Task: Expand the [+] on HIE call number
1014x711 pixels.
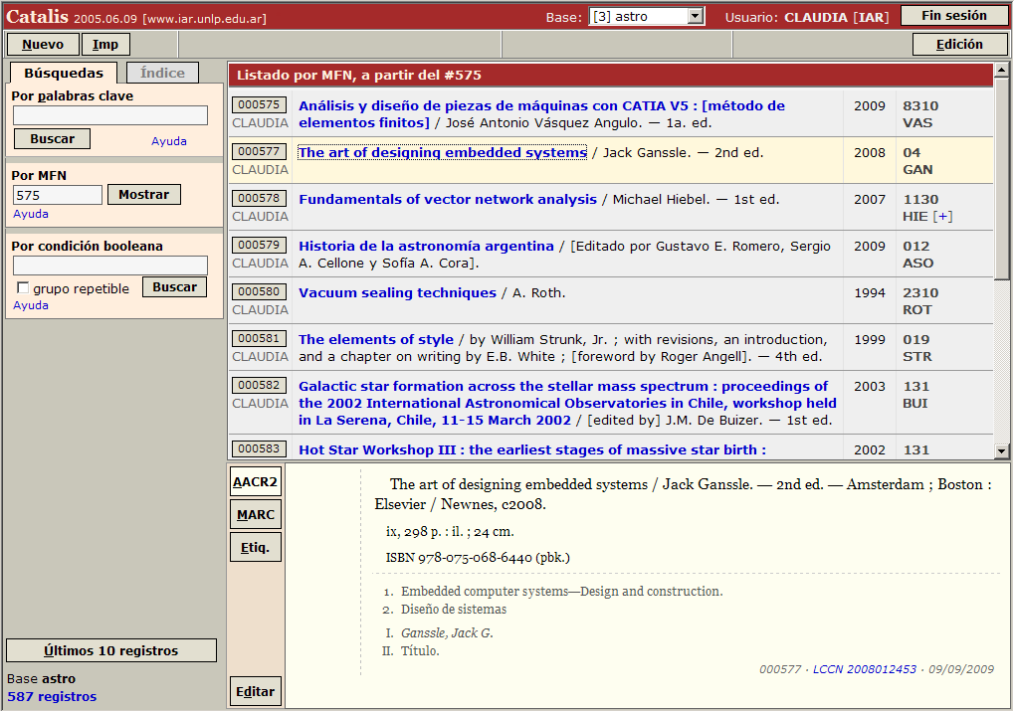Action: pyautogui.click(x=942, y=216)
